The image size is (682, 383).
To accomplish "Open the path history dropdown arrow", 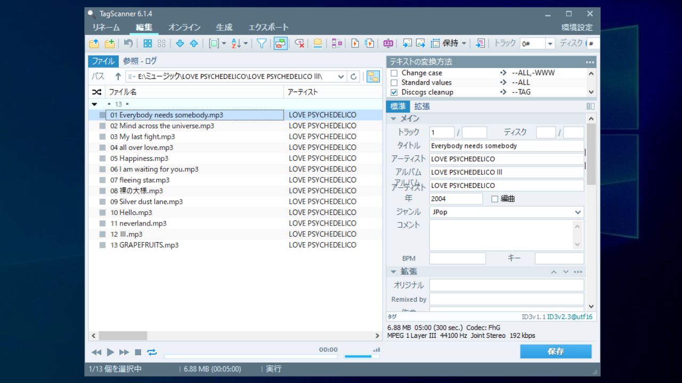I will [x=341, y=77].
